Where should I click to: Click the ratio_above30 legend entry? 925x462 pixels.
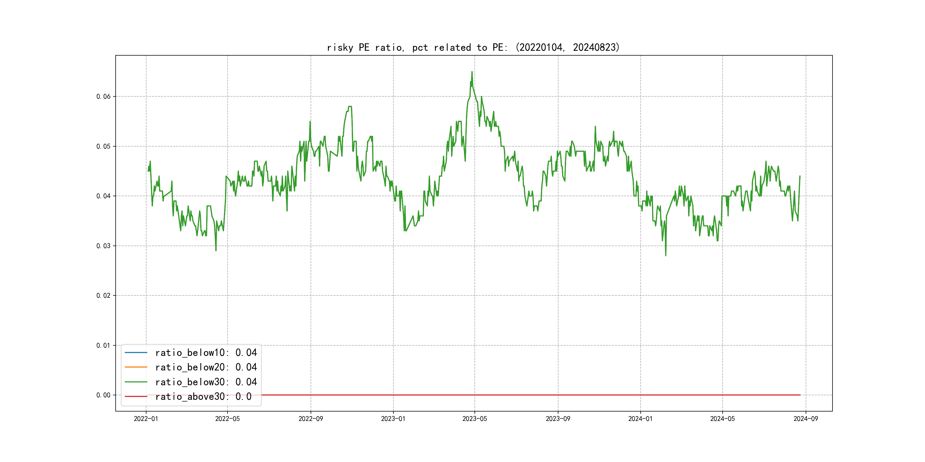click(203, 397)
